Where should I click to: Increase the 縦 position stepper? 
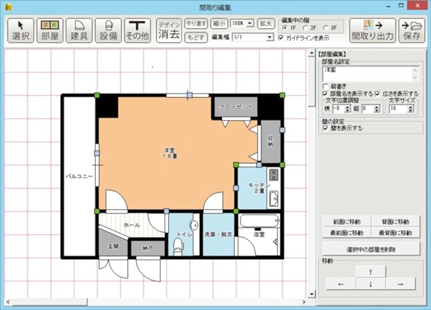tap(376, 107)
